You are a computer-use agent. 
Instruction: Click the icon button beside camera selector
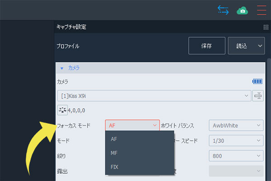(x=258, y=96)
